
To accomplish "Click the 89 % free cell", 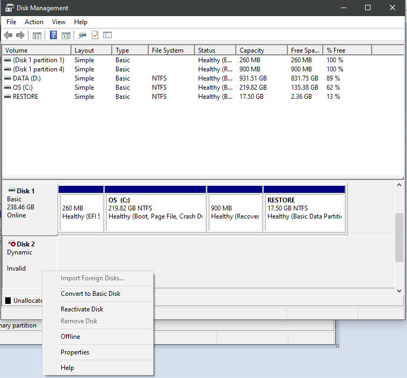I will click(333, 78).
